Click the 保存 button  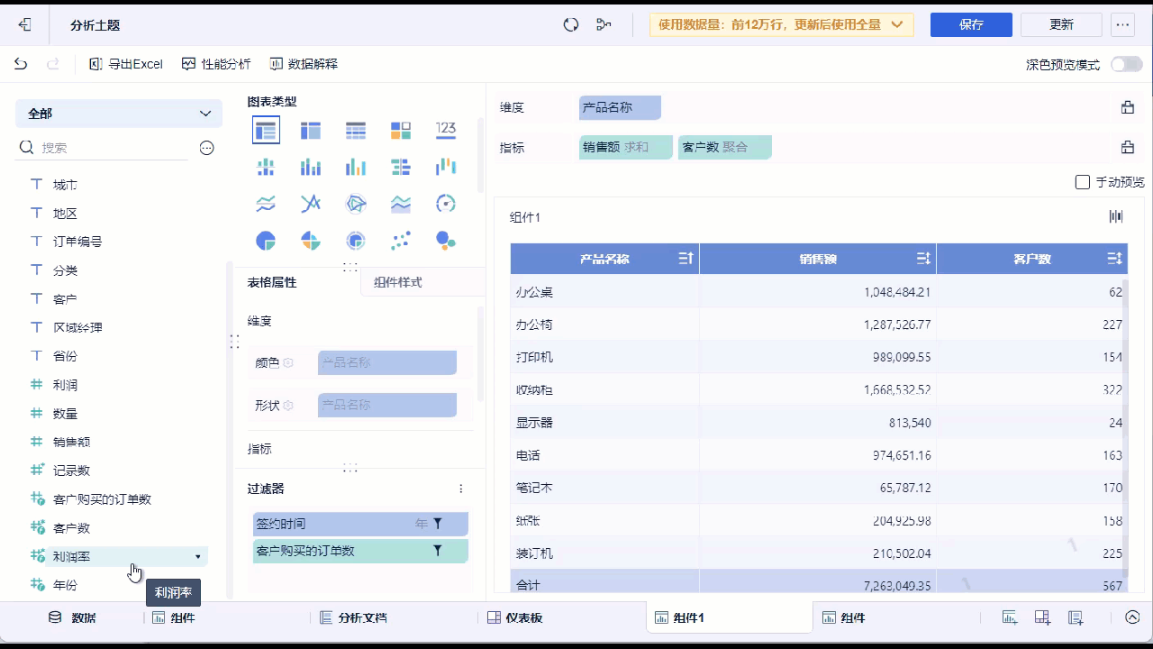coord(971,25)
